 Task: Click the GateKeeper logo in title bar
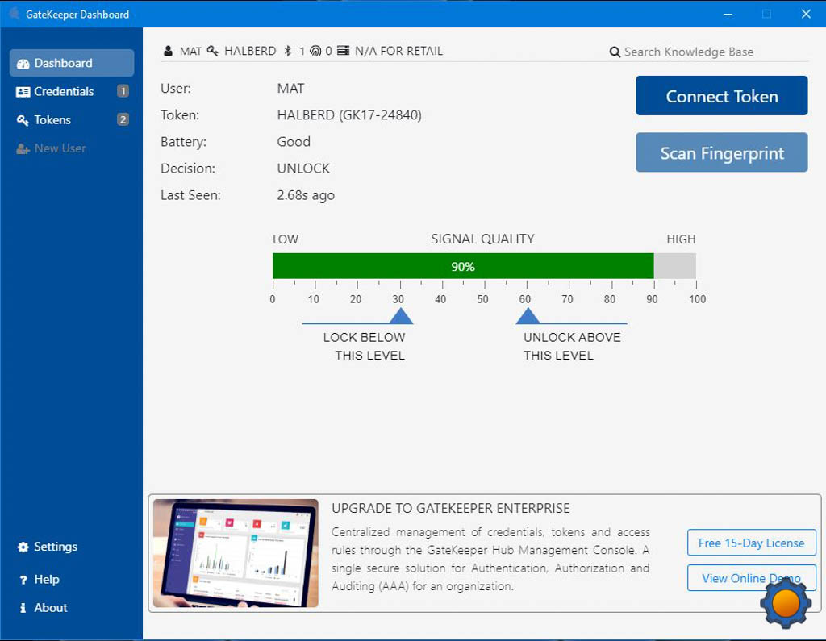pos(14,14)
